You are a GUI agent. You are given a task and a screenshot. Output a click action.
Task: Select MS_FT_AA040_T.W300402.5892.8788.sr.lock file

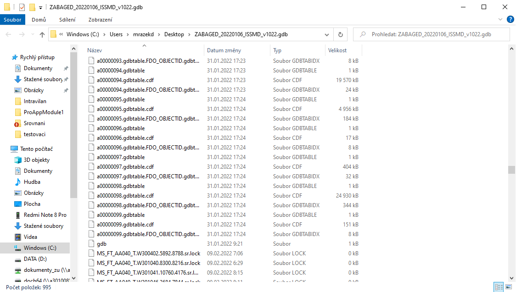point(148,253)
